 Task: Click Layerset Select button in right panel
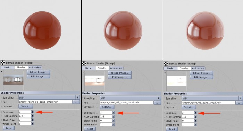(189, 107)
